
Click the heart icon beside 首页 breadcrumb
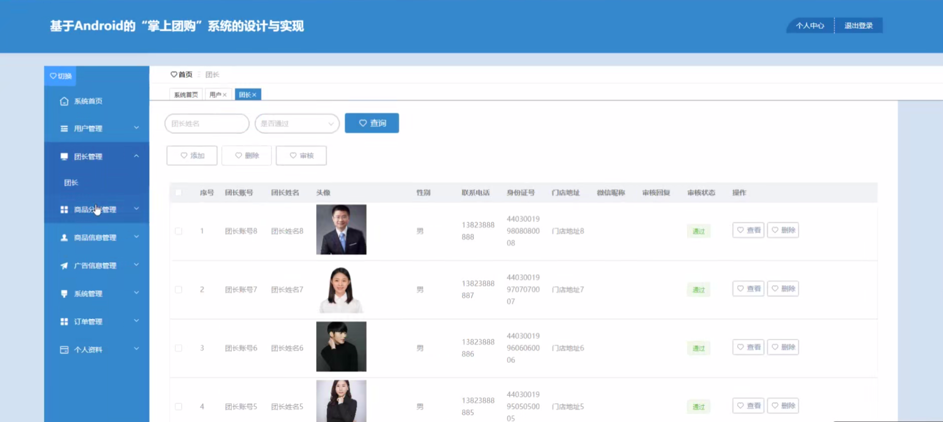click(174, 75)
